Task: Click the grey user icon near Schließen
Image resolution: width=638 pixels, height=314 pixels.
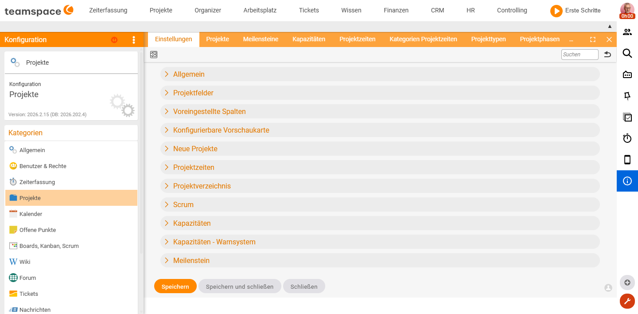Action: pyautogui.click(x=608, y=288)
